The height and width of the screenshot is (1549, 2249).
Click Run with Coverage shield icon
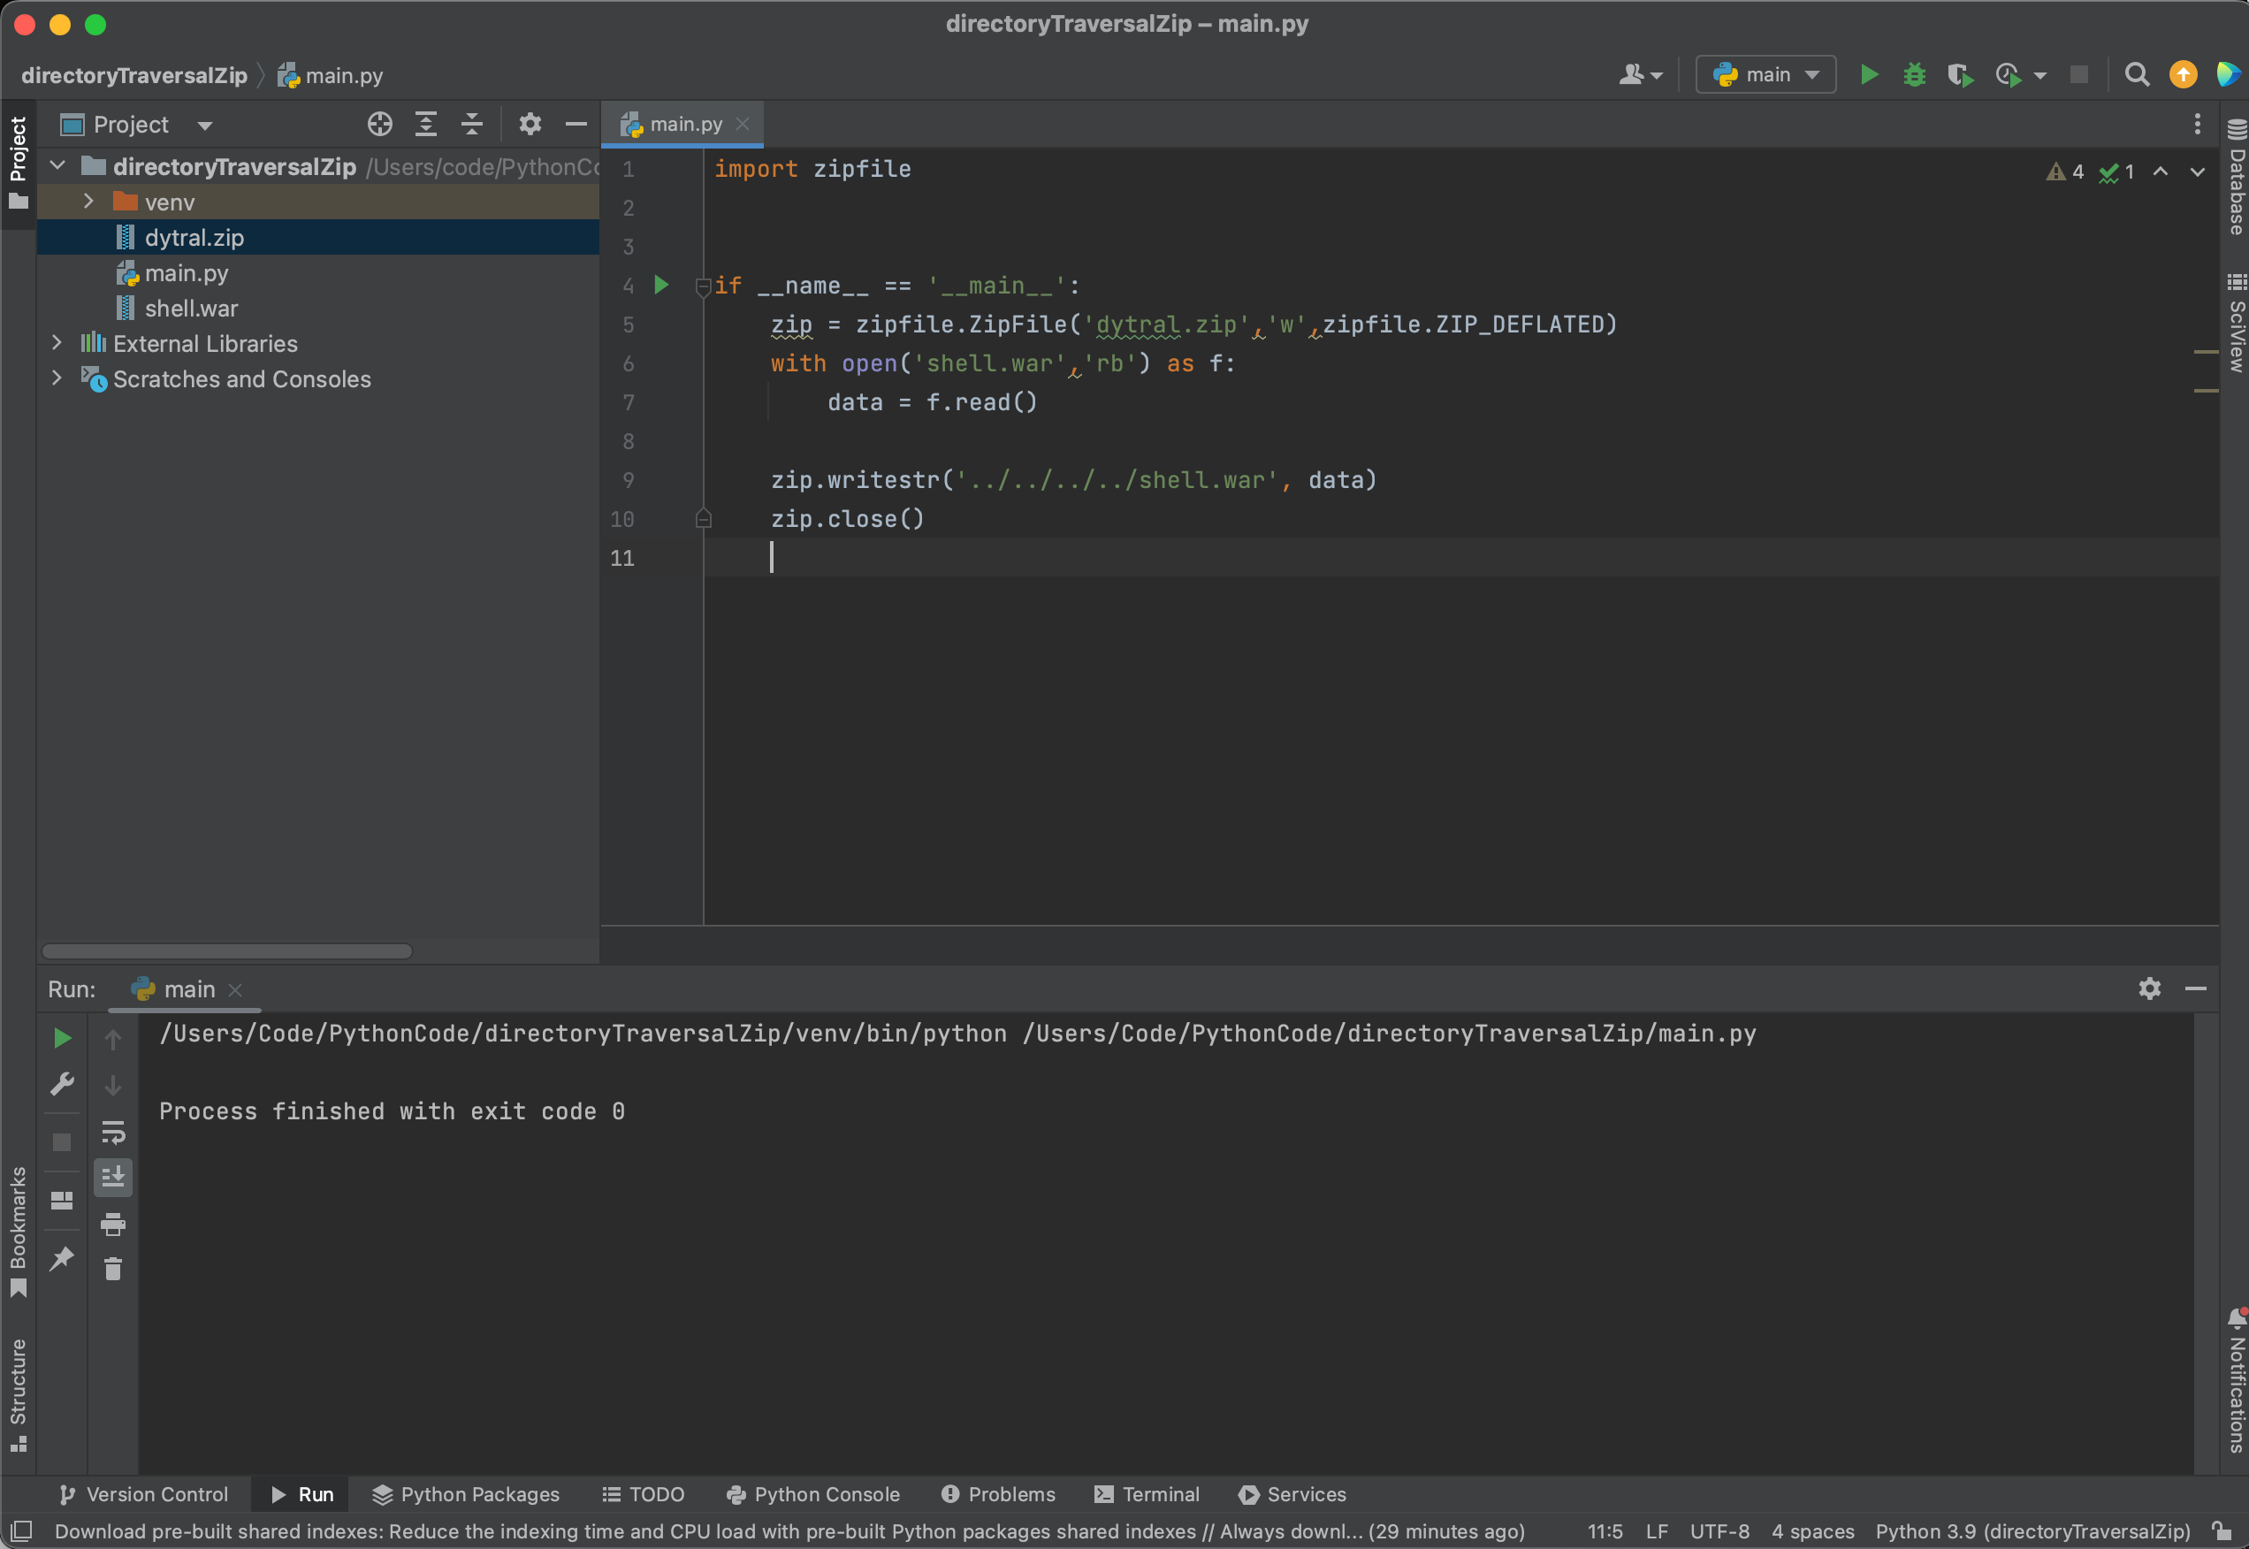[x=1959, y=75]
